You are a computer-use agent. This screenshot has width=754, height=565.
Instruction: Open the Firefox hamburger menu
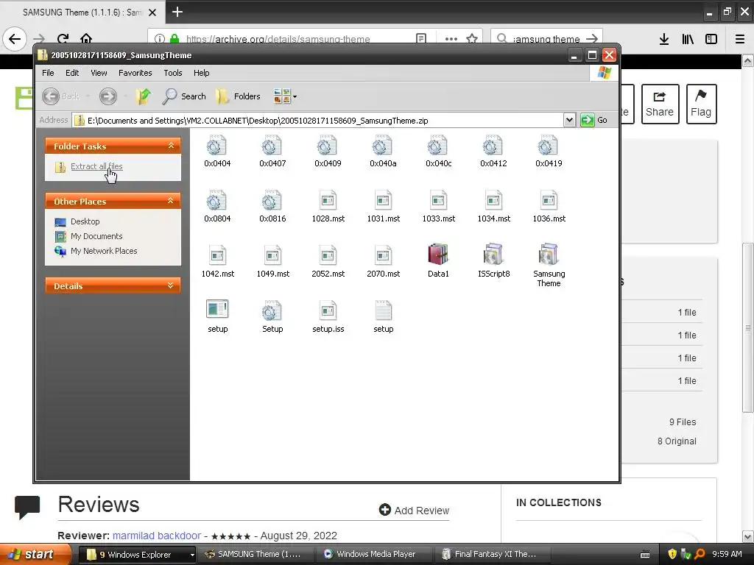click(740, 39)
